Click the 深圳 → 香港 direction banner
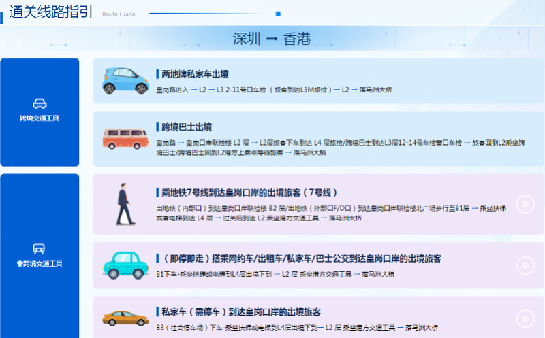545x338 pixels. pyautogui.click(x=272, y=39)
